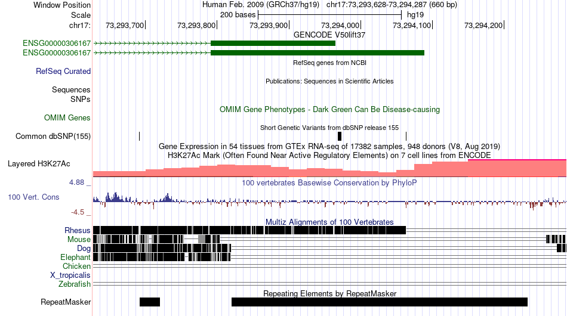Click the lower ENSG00000306167 transcript label
The height and width of the screenshot is (316, 567).
coord(57,52)
